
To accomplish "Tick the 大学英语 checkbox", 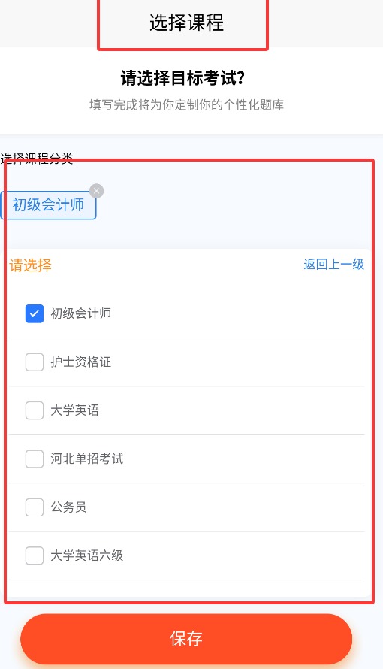I will click(35, 410).
